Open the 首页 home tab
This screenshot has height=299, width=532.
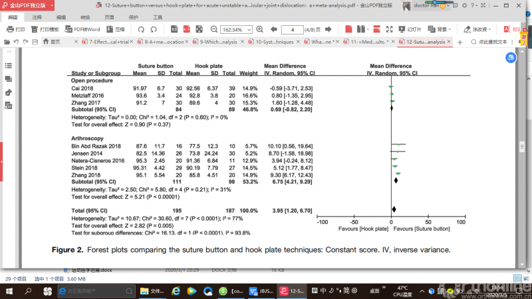coord(55,42)
